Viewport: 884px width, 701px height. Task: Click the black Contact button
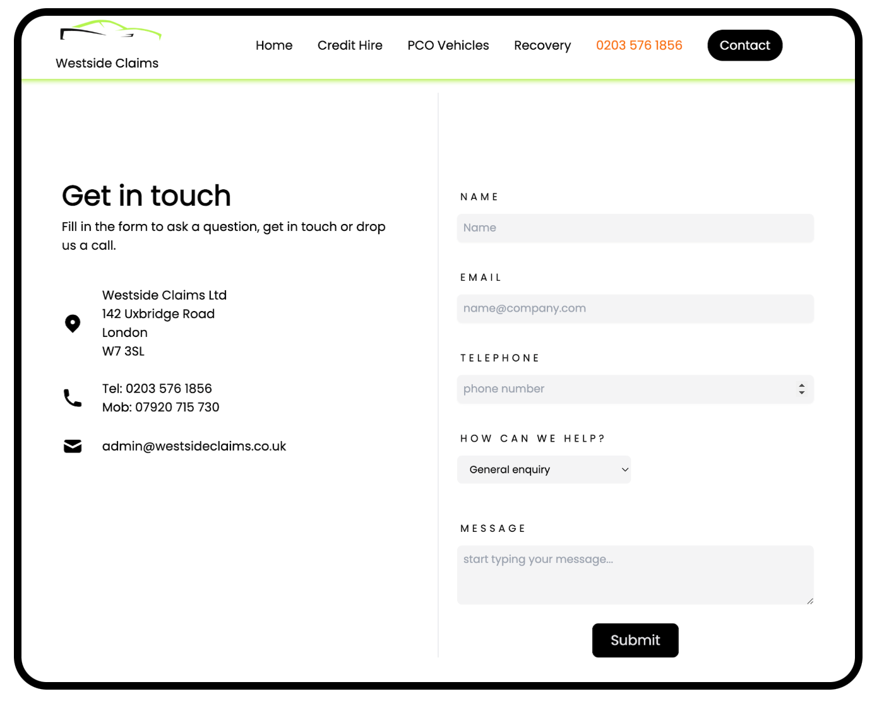click(x=745, y=45)
